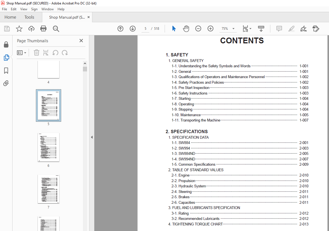This screenshot has width=329, height=231.
Task: Close the Shop Manual.pdf tab
Action: click(88, 17)
